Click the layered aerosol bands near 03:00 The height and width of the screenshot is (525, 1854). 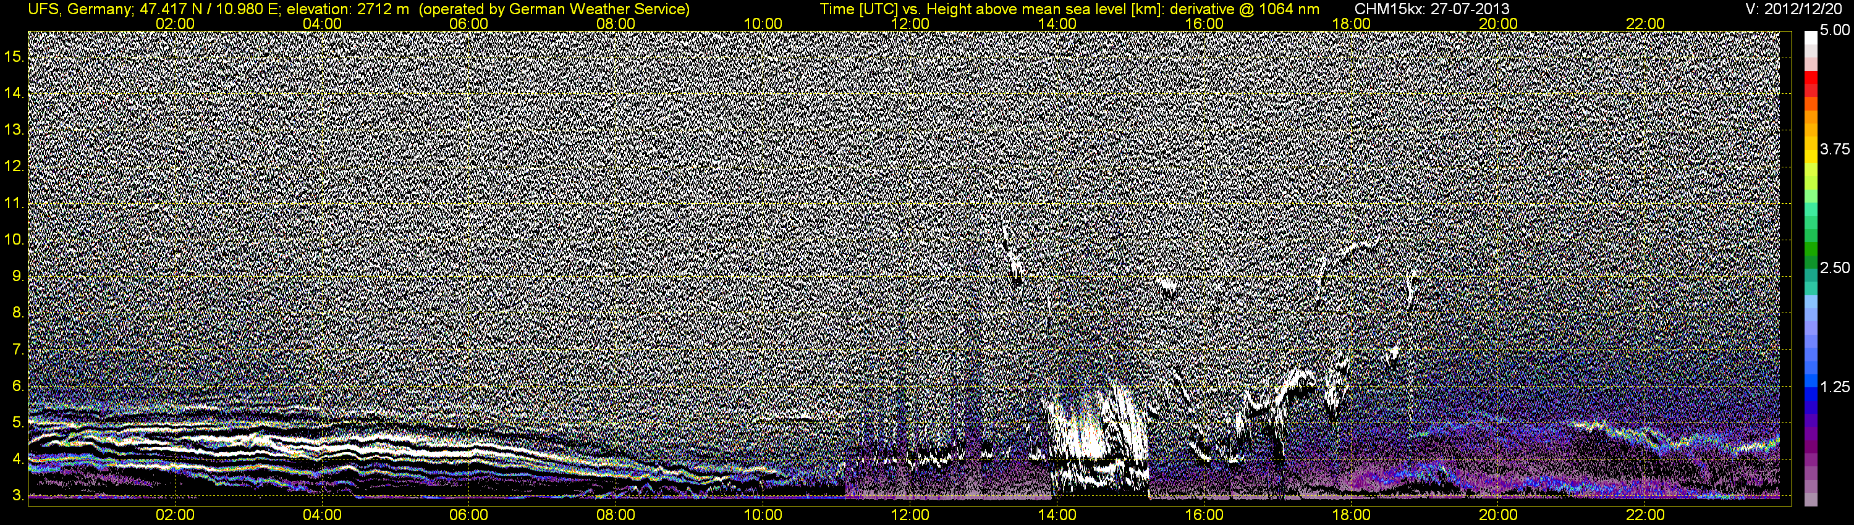point(248,446)
